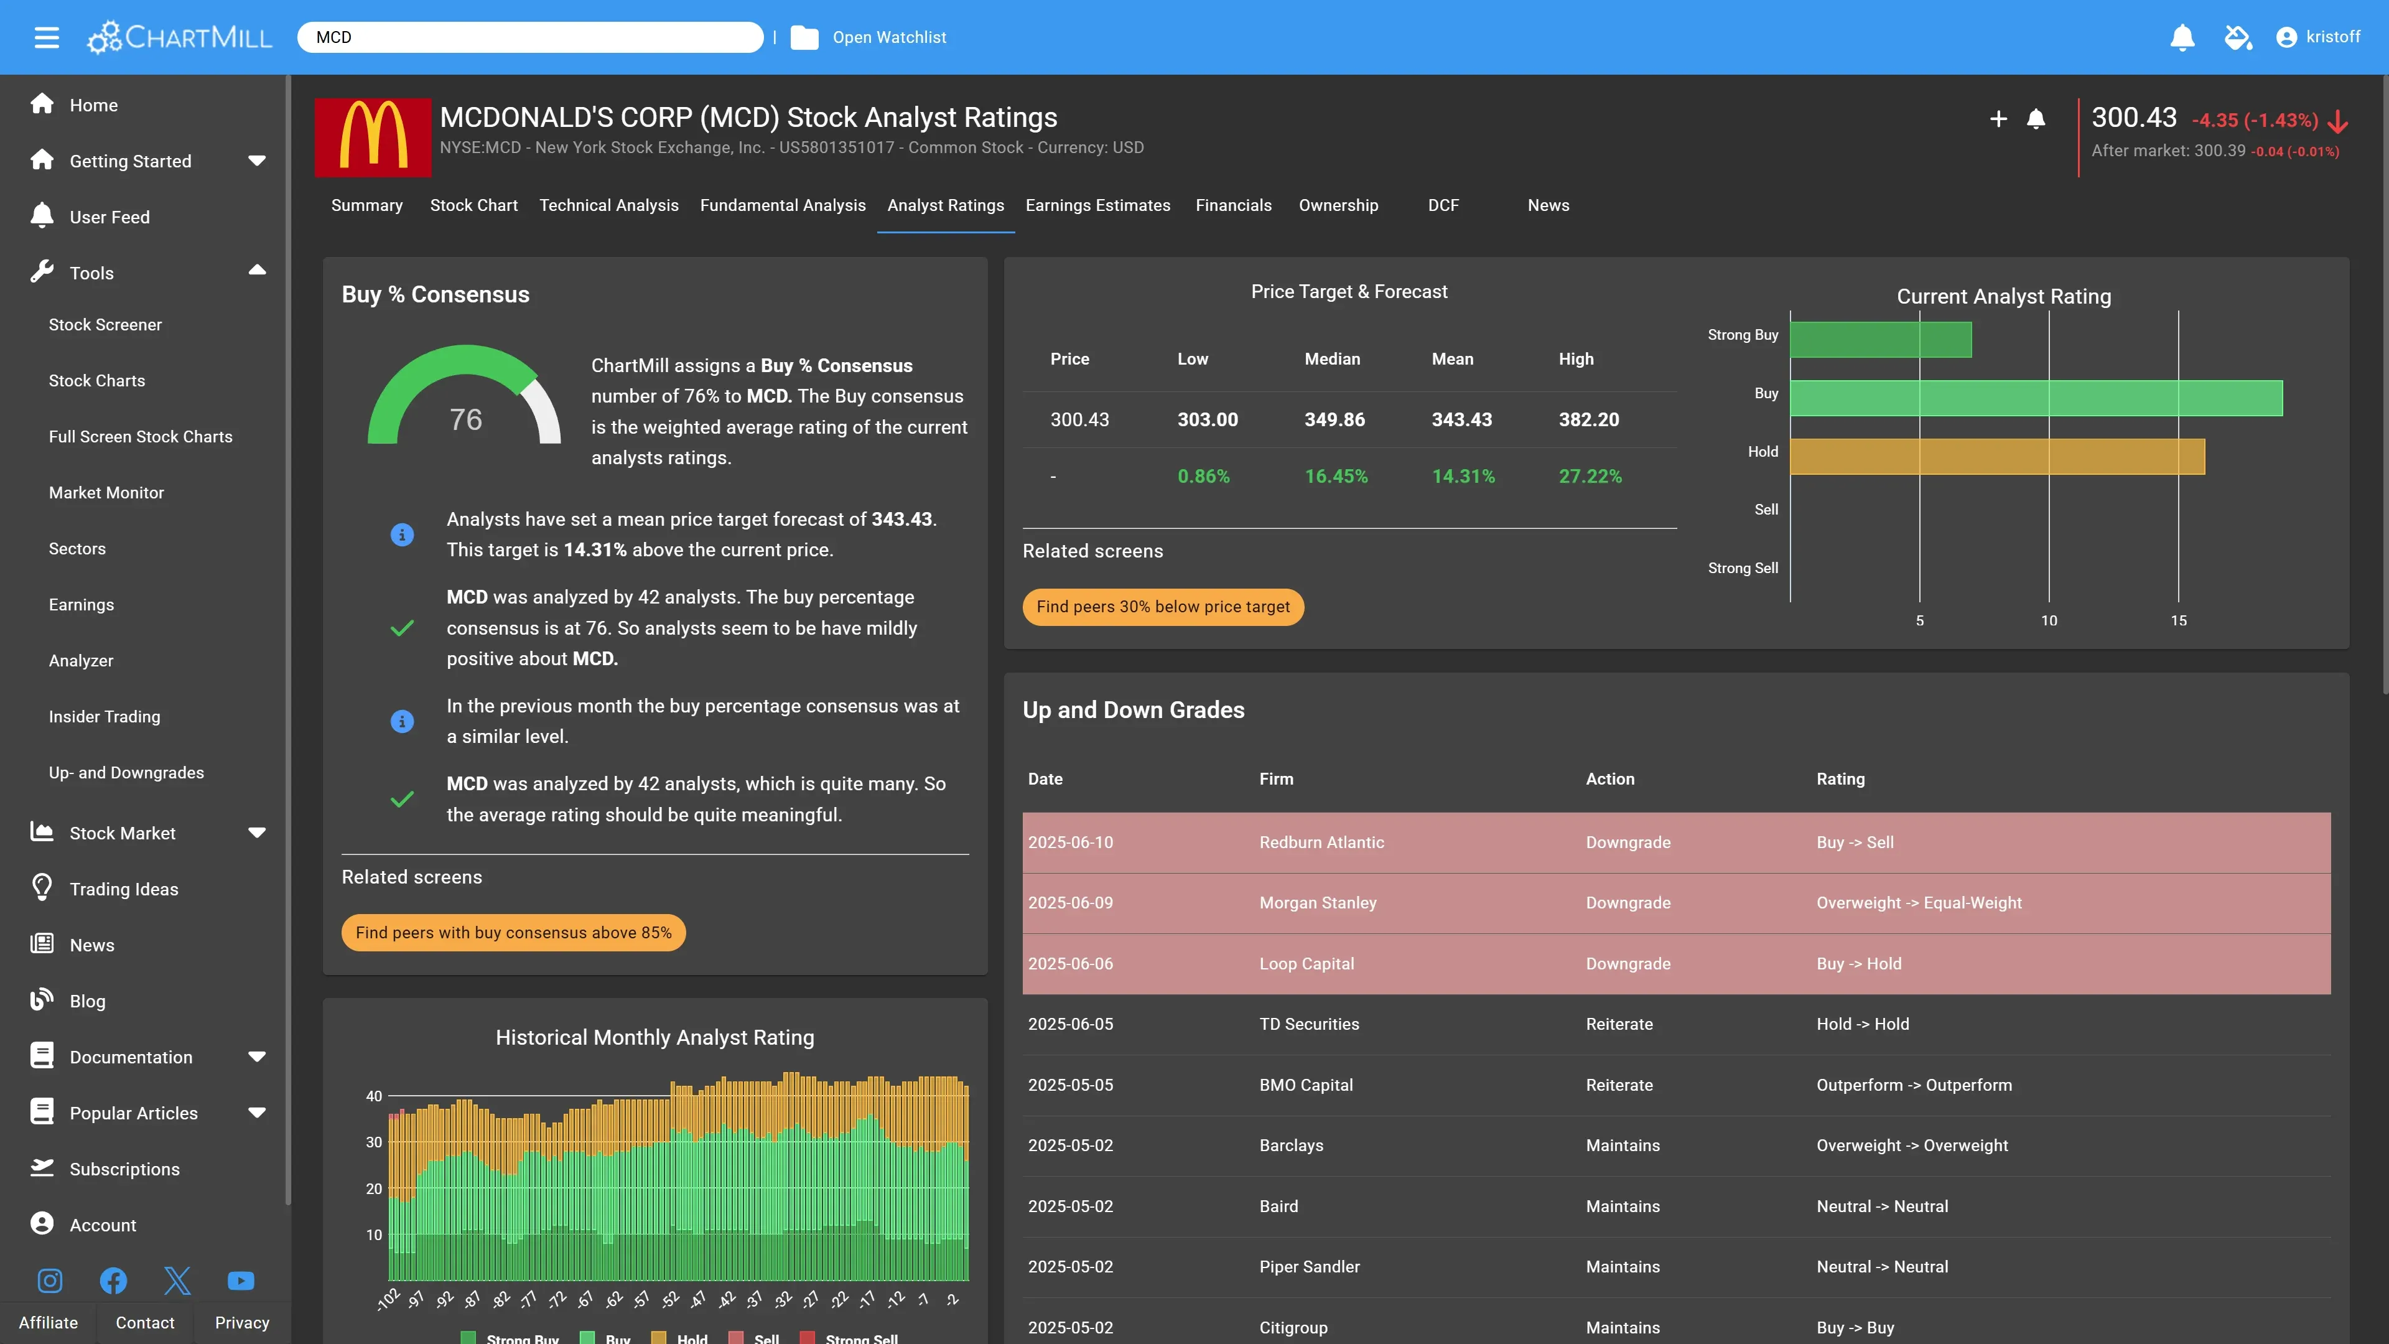Open kristoff user account icon

point(2286,37)
